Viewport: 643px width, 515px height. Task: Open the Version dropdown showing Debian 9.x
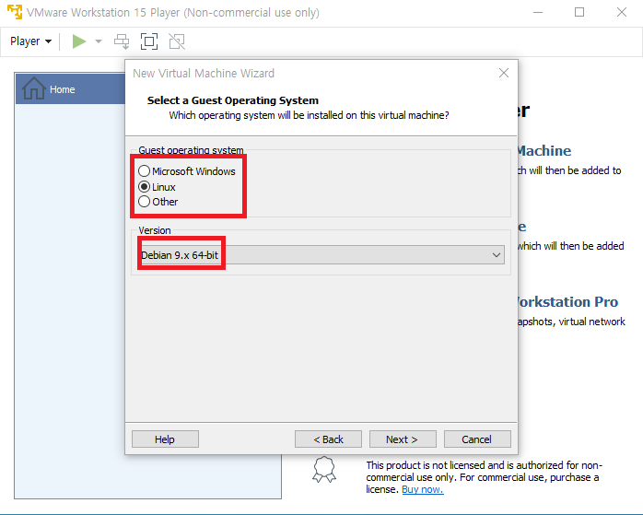coord(321,255)
